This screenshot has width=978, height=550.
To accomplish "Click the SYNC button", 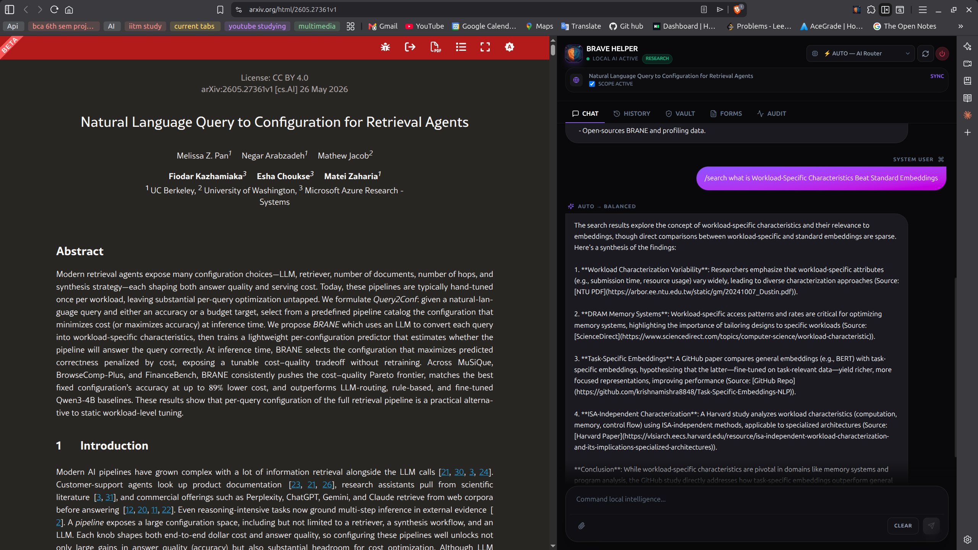I will pyautogui.click(x=937, y=76).
